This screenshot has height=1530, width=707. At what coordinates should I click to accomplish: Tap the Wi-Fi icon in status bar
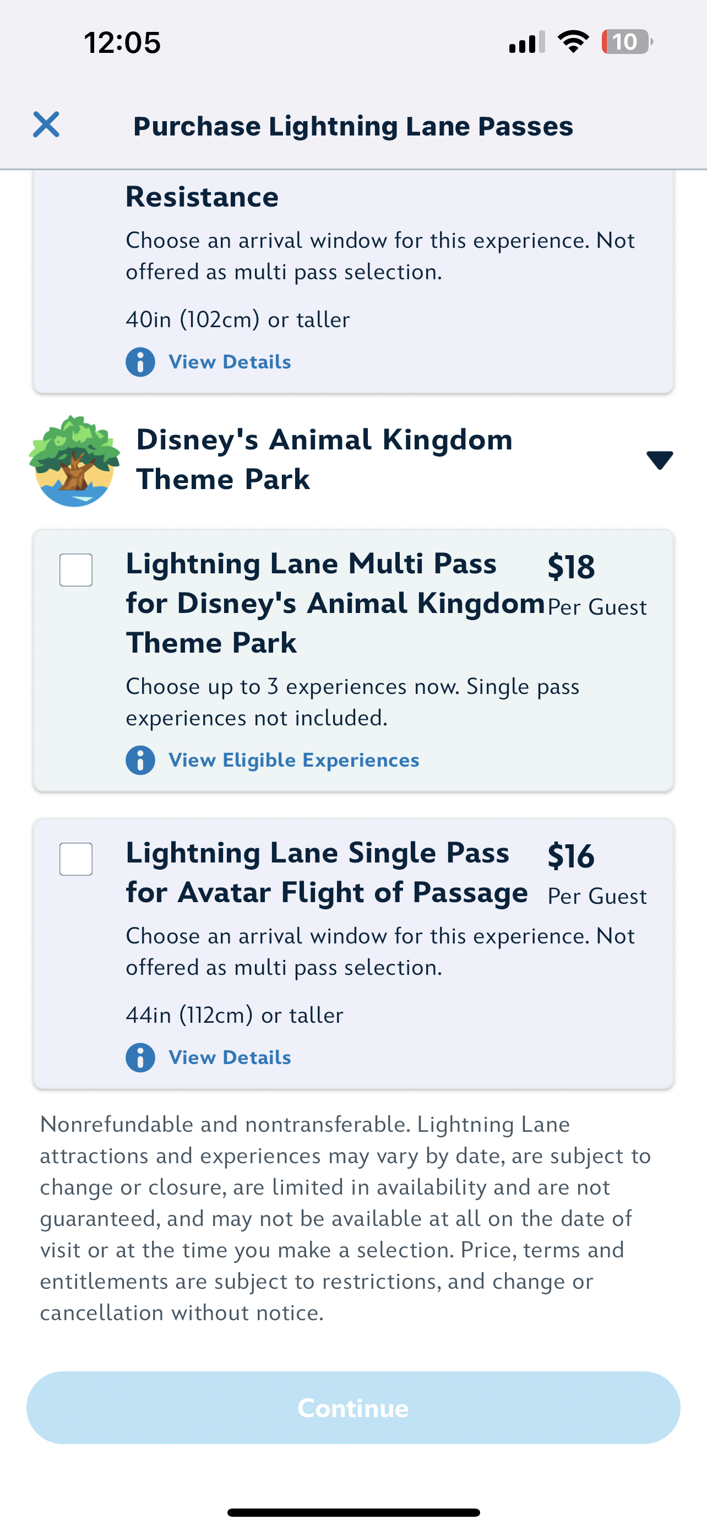[x=573, y=42]
